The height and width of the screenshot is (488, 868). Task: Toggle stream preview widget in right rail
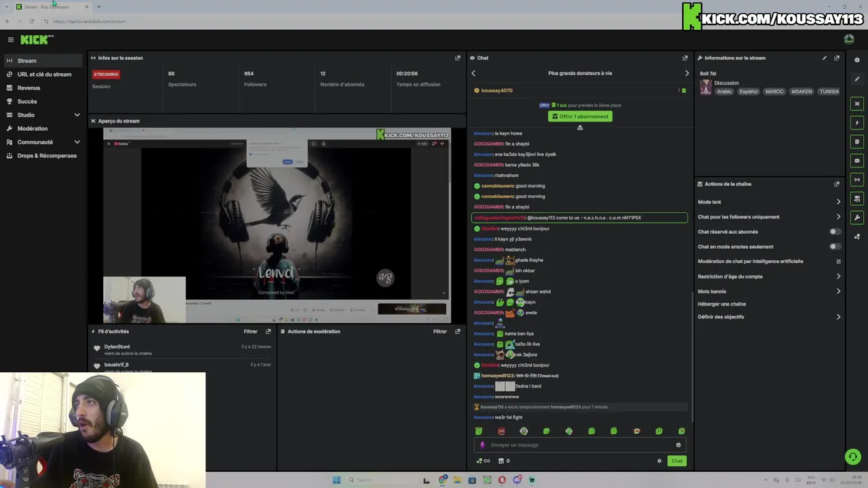tap(857, 104)
